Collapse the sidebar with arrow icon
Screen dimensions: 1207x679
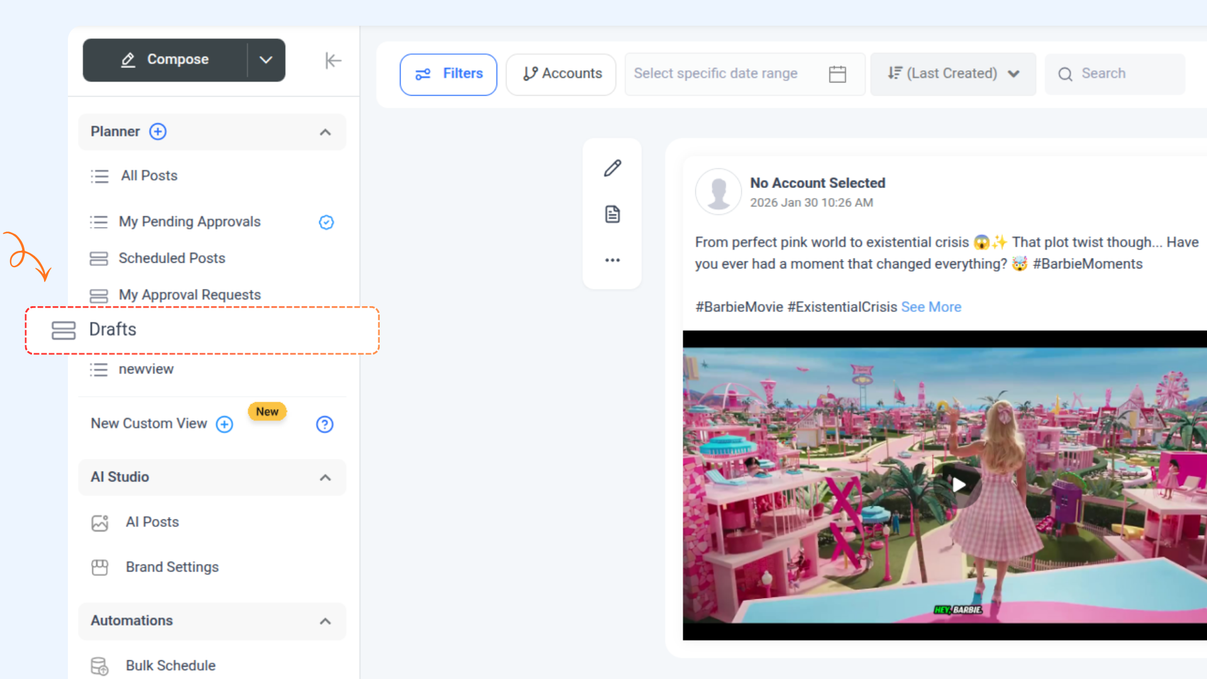tap(333, 60)
